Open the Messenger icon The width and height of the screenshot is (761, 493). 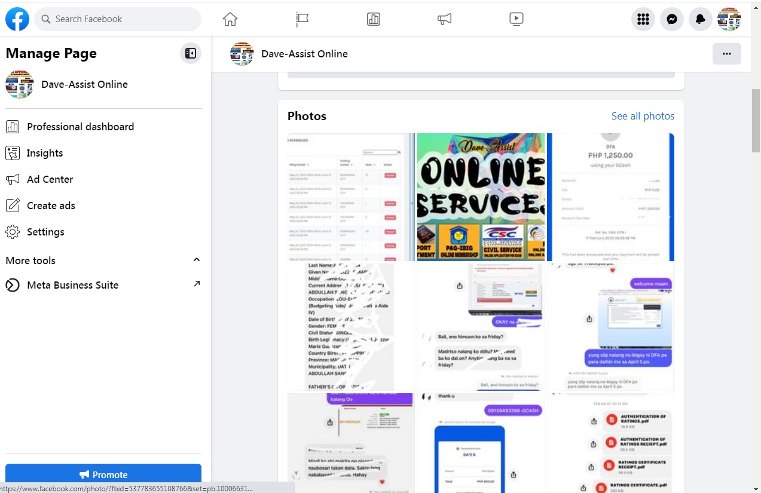672,19
